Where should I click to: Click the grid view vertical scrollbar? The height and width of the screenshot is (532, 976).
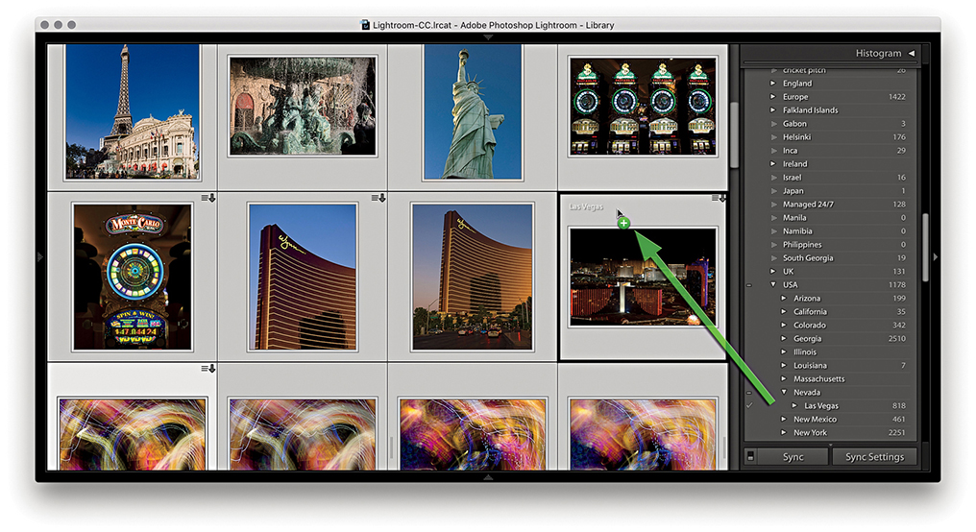click(x=734, y=134)
